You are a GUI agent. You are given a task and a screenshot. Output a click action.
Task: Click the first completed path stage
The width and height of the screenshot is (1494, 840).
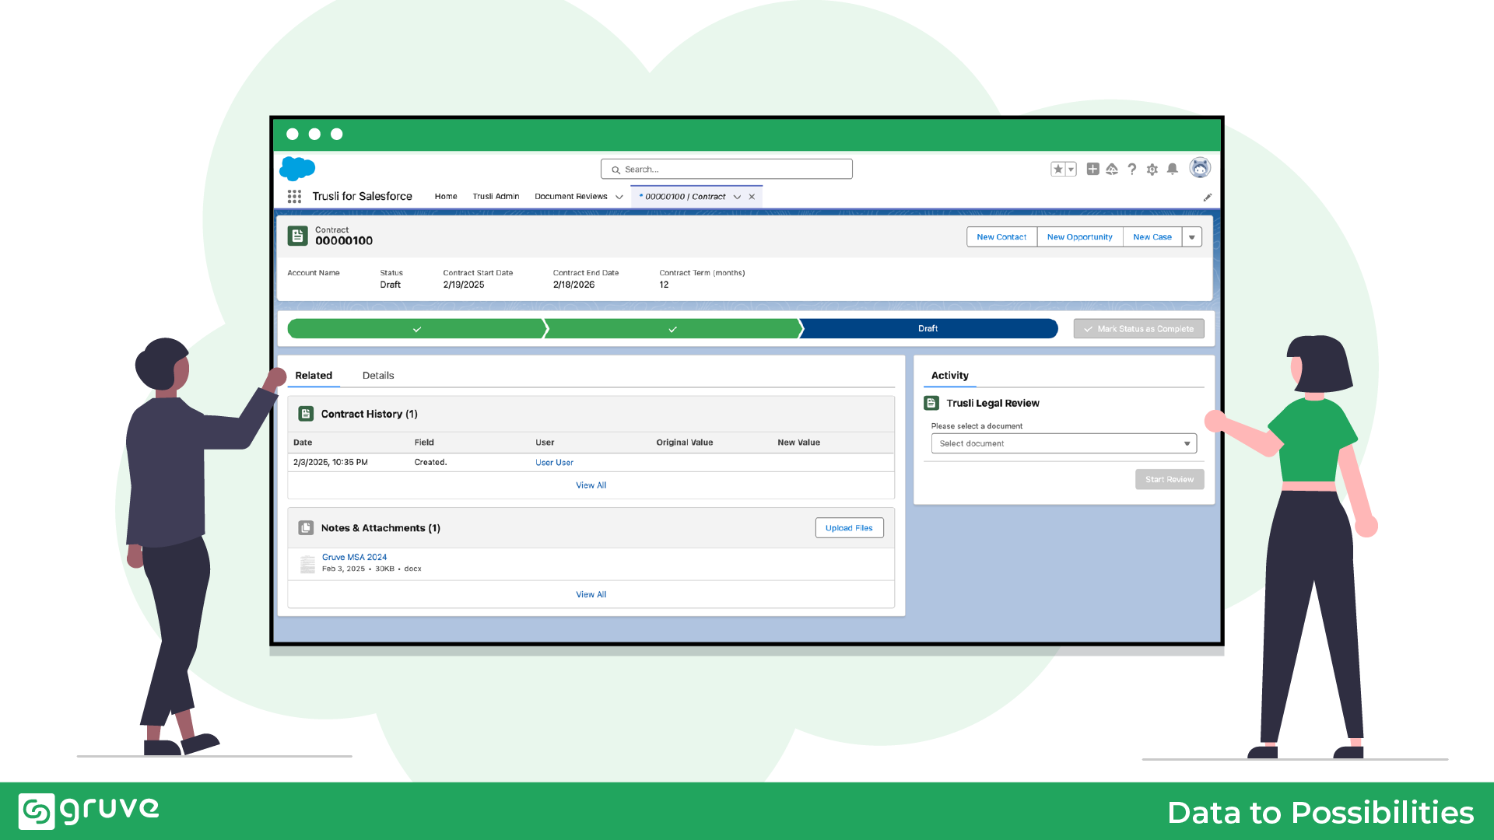(416, 329)
